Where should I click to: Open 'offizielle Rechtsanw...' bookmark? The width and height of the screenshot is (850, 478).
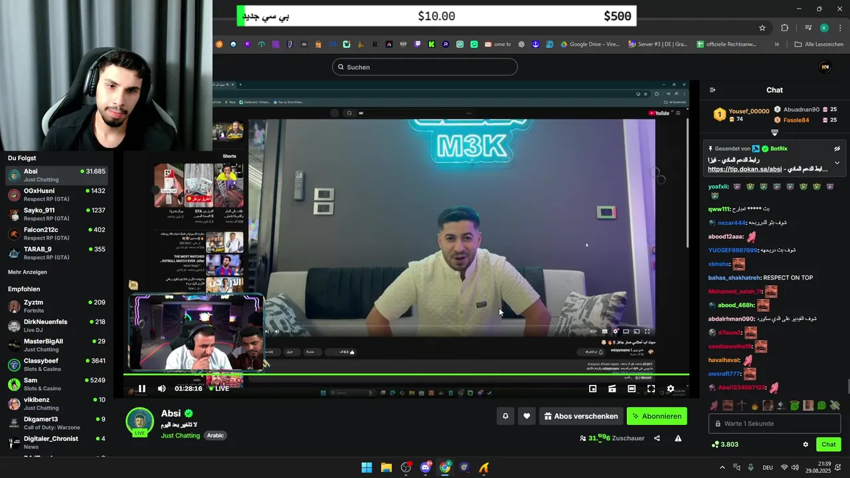coord(726,44)
